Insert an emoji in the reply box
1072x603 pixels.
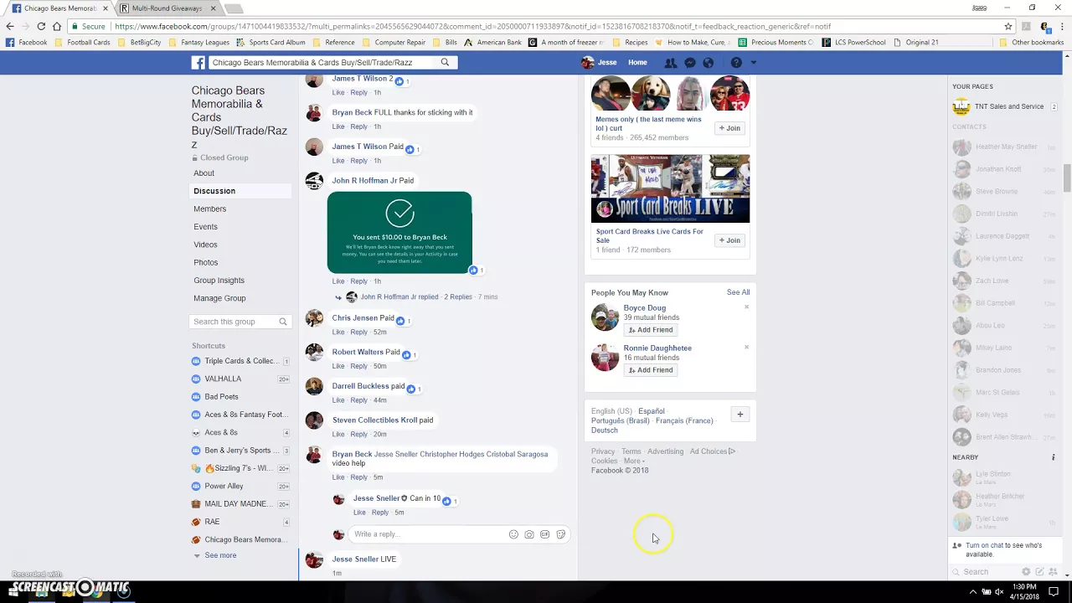[513, 534]
